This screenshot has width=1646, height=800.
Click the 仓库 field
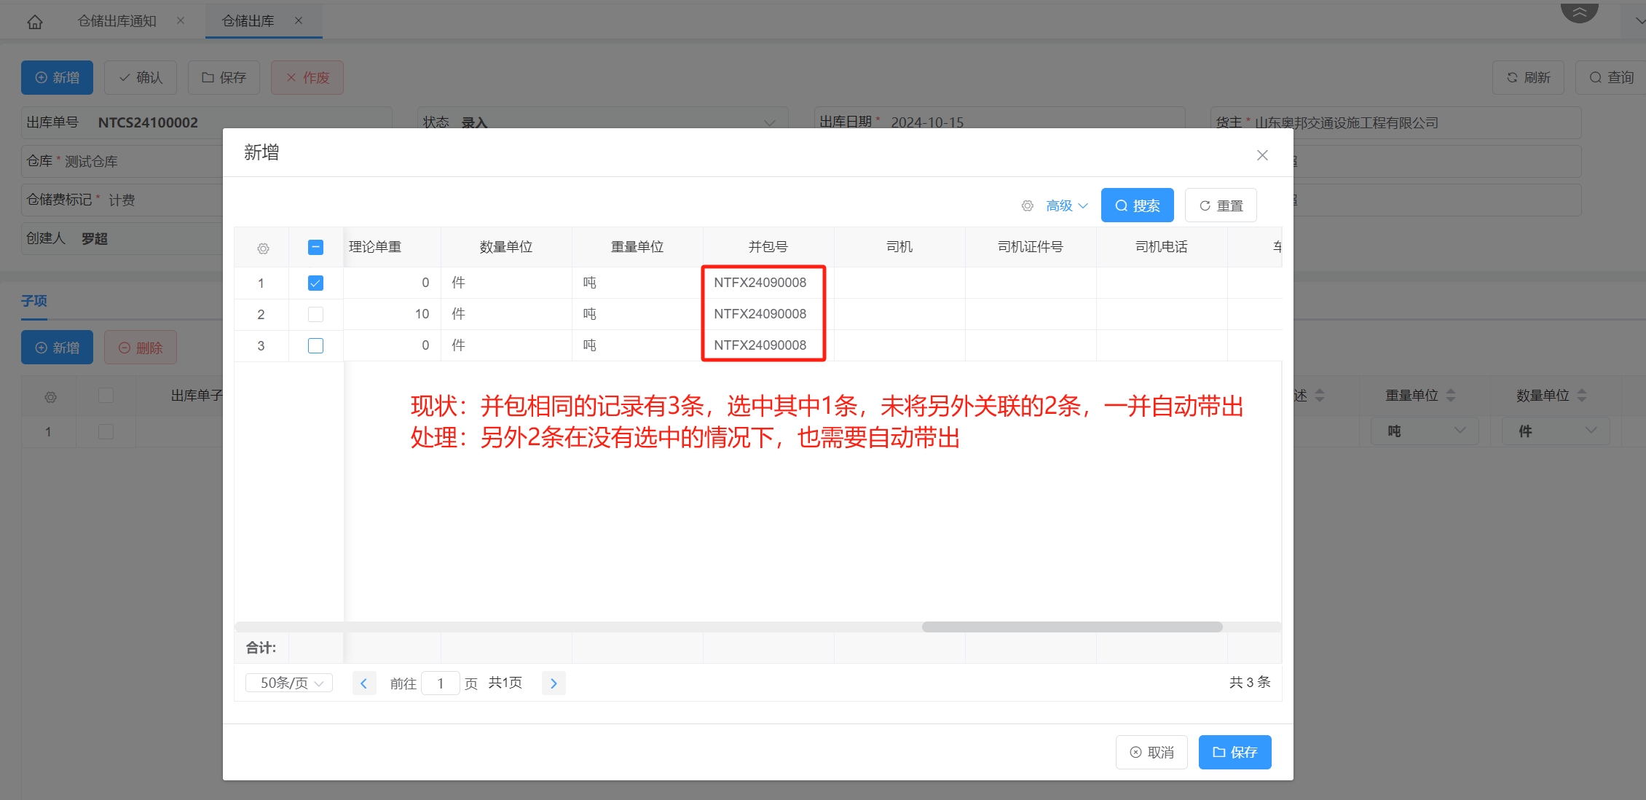tap(122, 161)
